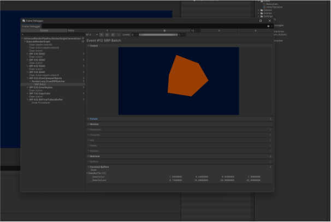Expand the DrawSkybox node

coord(27,87)
